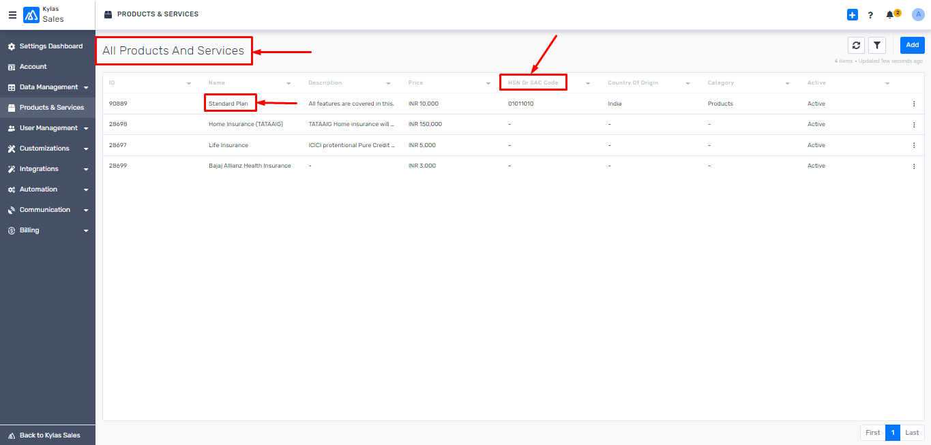Open row actions for Home Insurance (TATAAIG)
The width and height of the screenshot is (931, 445).
pyautogui.click(x=914, y=125)
